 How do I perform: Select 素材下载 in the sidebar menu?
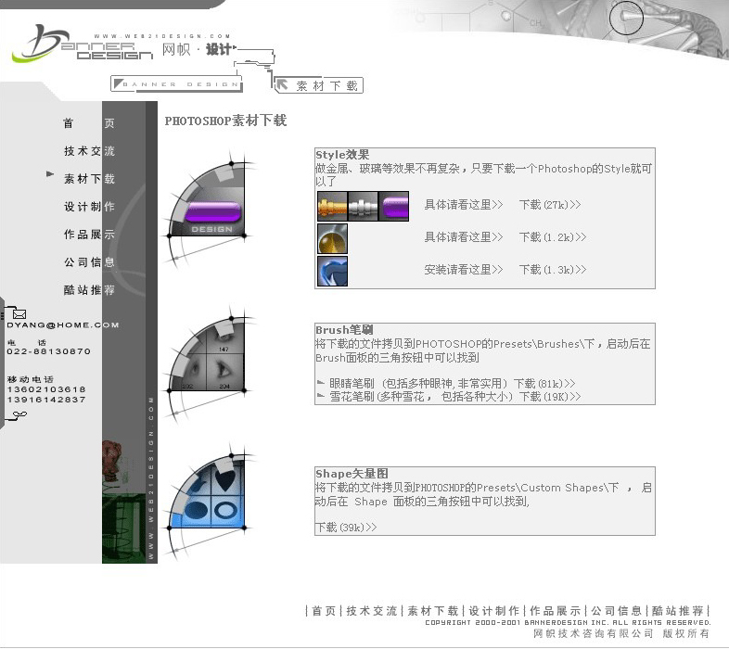89,179
